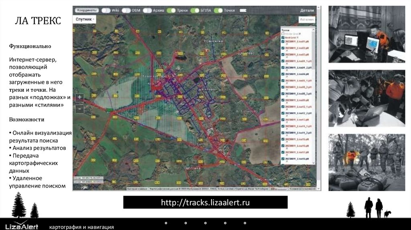Viewport: 411px width, 230px height.
Task: Click the ЛА ТРЕКС slide title
Action: 38,21
